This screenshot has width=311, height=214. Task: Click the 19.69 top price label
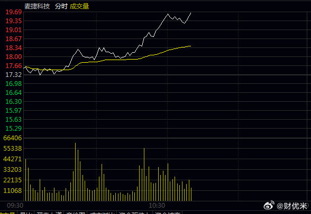tap(14, 12)
